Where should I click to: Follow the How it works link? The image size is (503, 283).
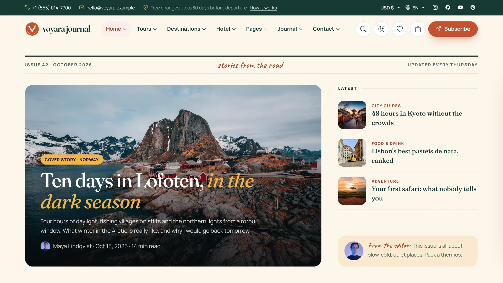pos(263,8)
